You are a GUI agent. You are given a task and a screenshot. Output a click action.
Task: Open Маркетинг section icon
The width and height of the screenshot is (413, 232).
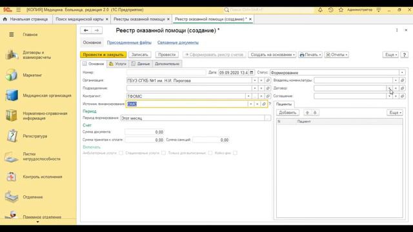point(12,75)
